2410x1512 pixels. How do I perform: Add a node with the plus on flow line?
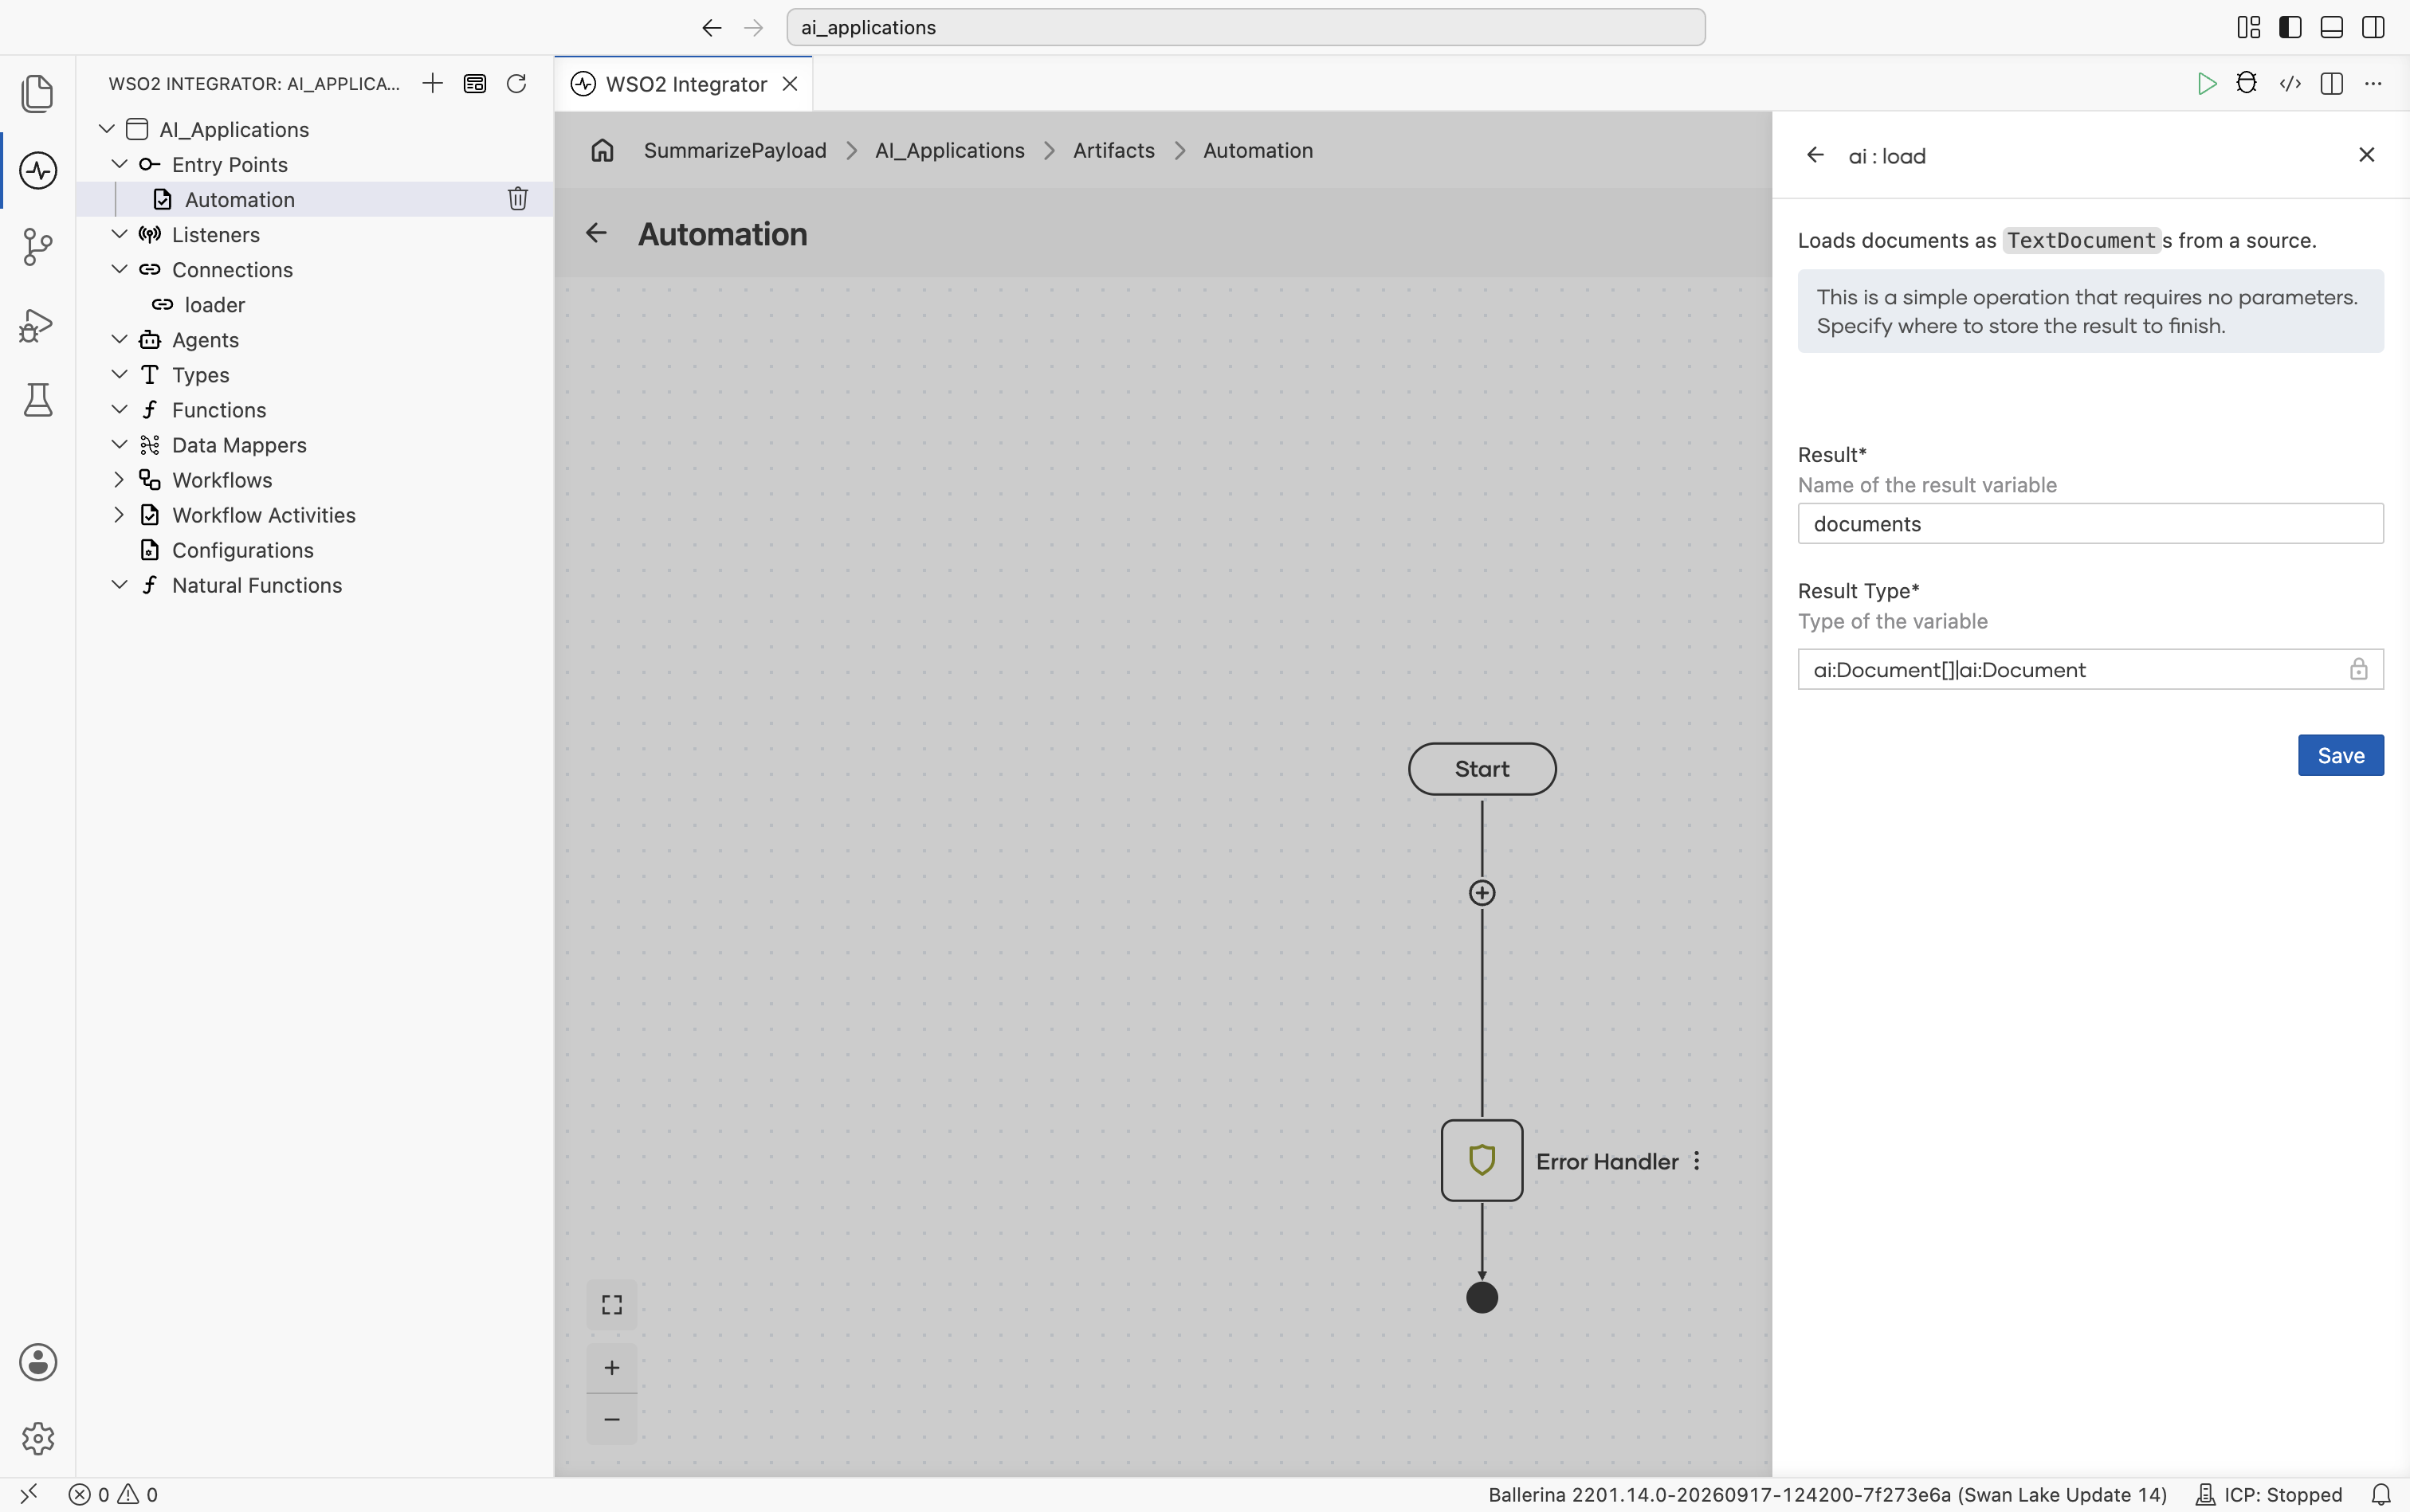(1482, 892)
